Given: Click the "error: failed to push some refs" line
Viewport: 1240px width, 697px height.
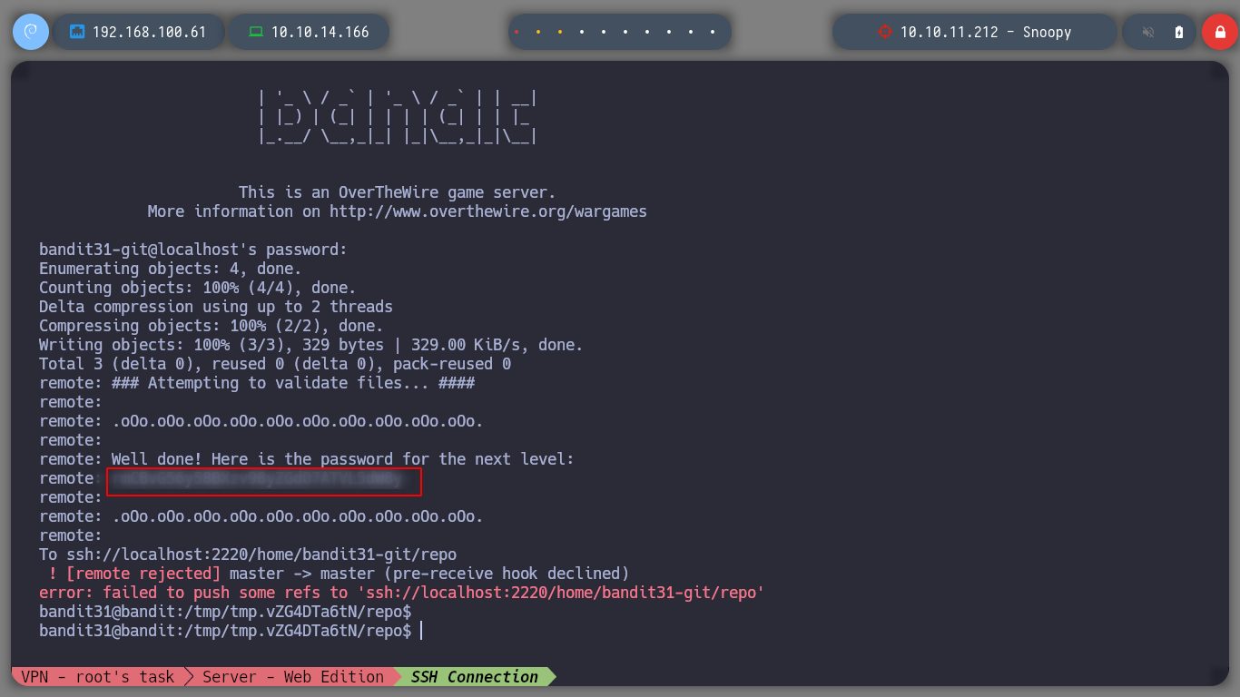Looking at the screenshot, I should pos(402,593).
